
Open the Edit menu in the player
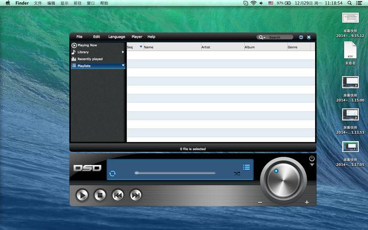[97, 37]
